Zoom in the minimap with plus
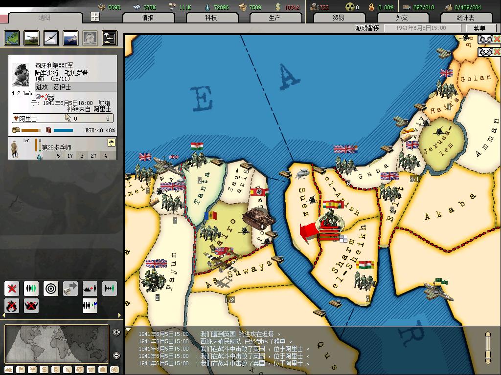 point(116,332)
